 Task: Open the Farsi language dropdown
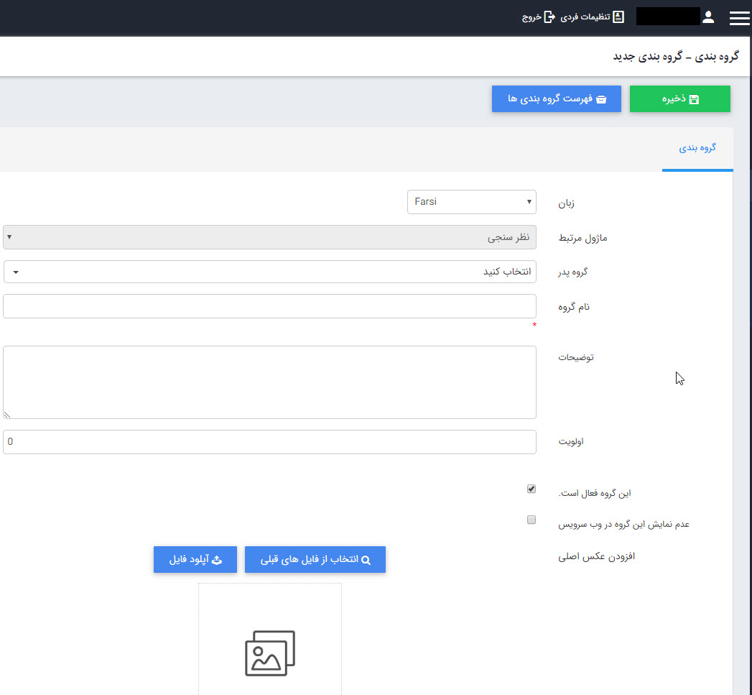coord(471,202)
